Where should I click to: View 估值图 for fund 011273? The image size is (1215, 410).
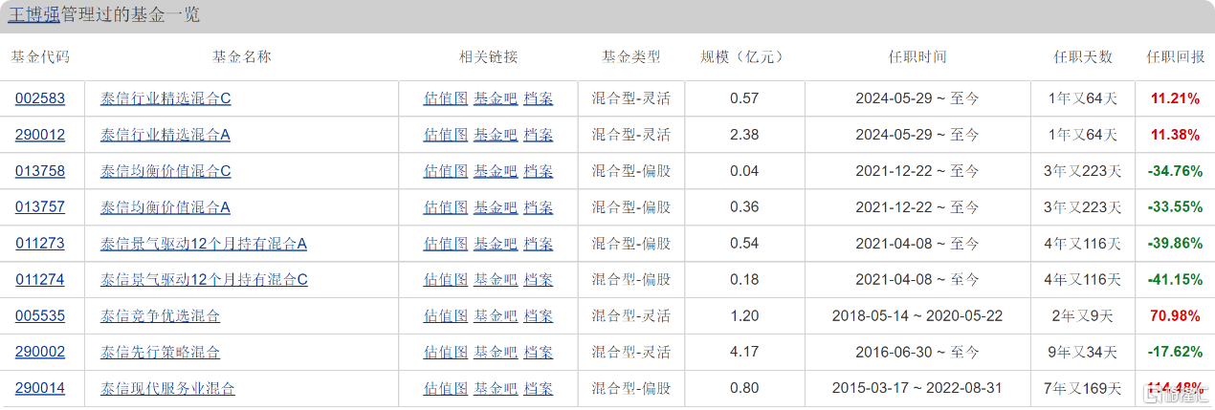tap(446, 244)
